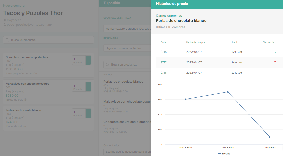Open the Informar a contacts dropdown
Screen dimensions: 283x156
(127, 48)
